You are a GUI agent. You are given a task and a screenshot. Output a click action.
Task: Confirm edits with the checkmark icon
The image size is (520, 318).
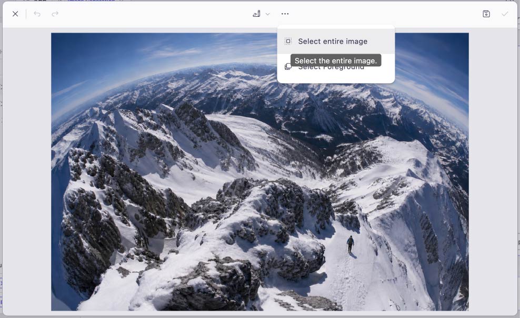pyautogui.click(x=505, y=14)
